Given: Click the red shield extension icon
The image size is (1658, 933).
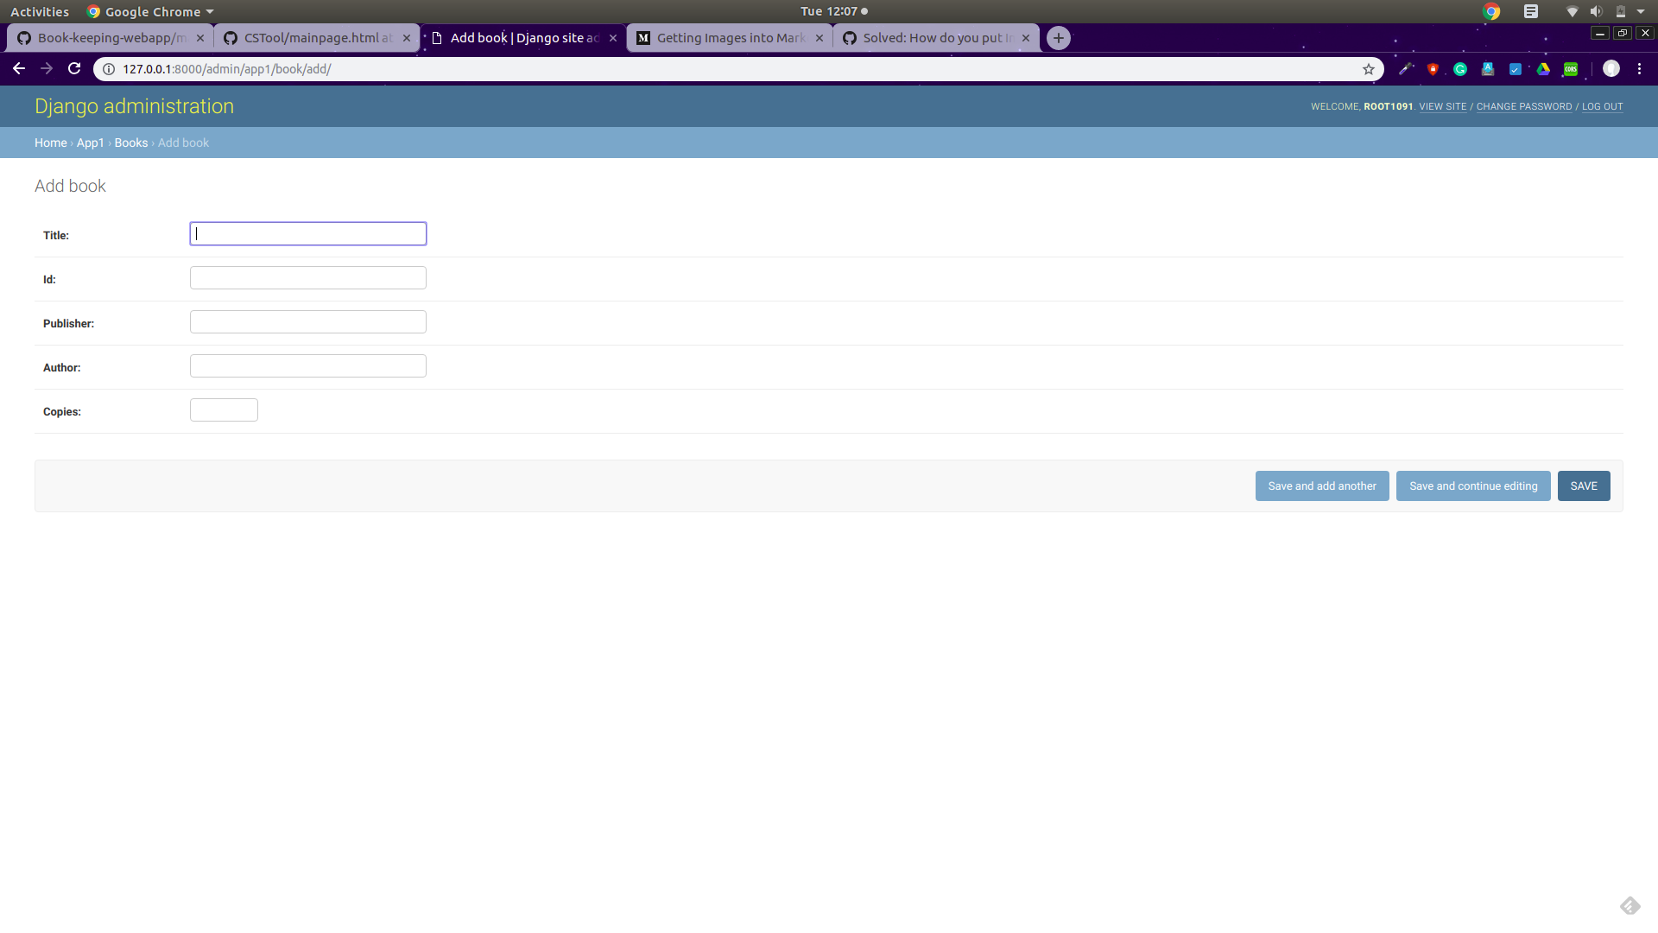Looking at the screenshot, I should pos(1433,69).
